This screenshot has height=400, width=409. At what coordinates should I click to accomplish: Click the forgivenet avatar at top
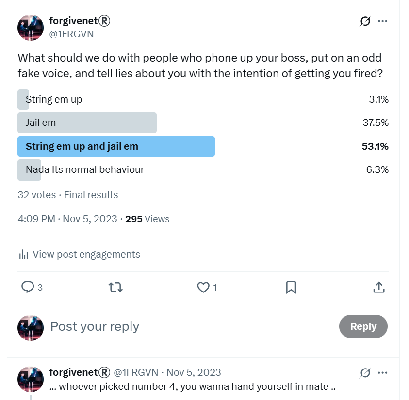click(x=31, y=28)
